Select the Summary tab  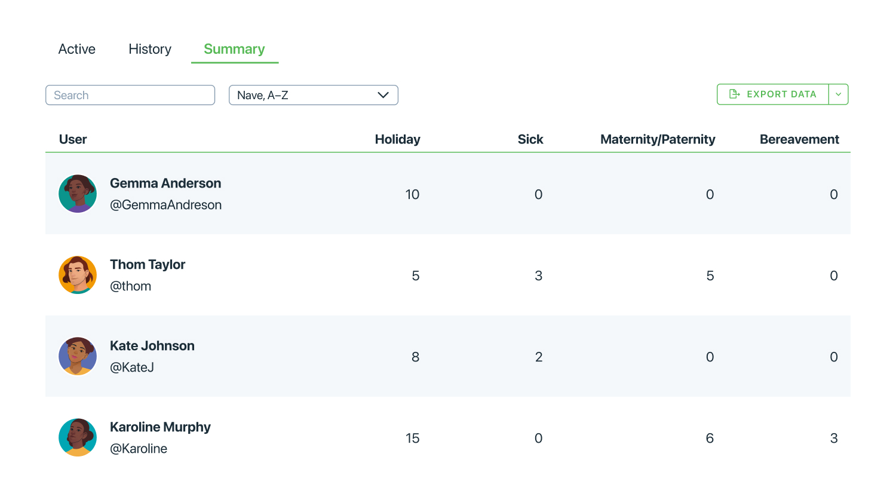pyautogui.click(x=234, y=49)
